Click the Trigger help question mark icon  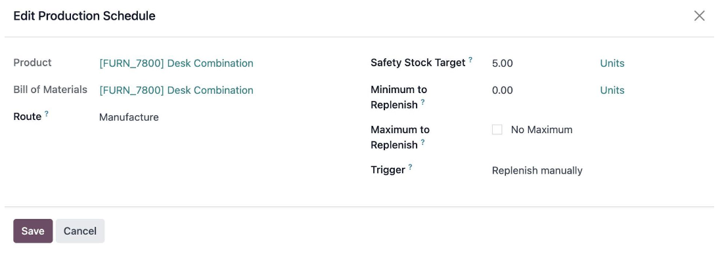coord(410,167)
